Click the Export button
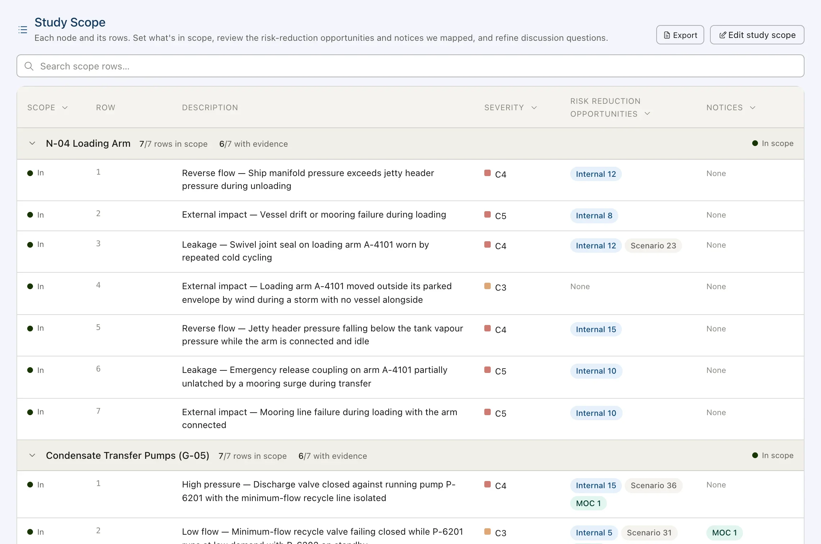Screen dimensions: 821x544 680,35
